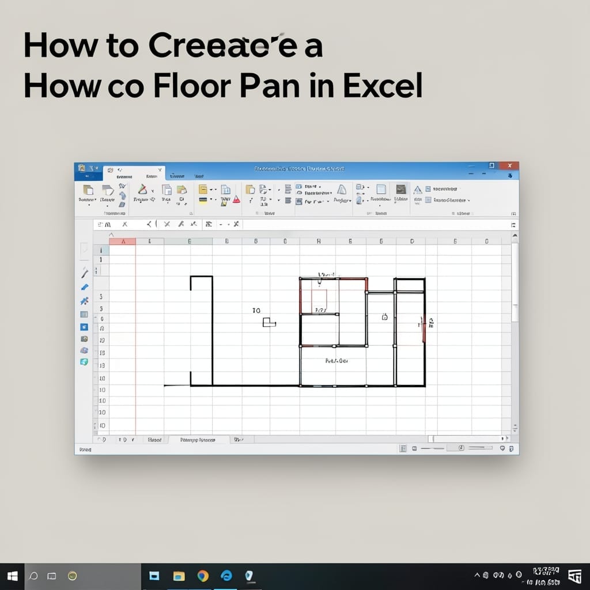Screen dimensions: 590x590
Task: Select the small room shape near label 10
Action: pos(269,322)
